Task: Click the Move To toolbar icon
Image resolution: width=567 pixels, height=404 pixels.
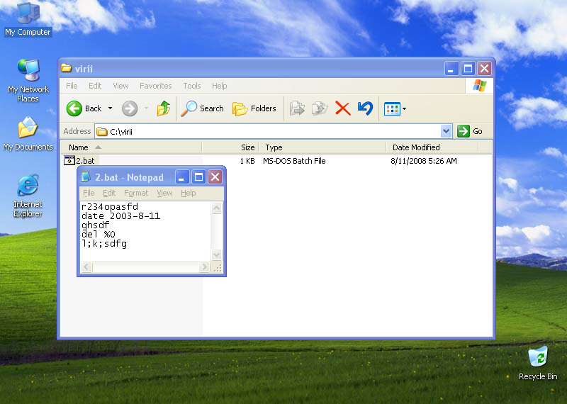Action: (x=297, y=108)
